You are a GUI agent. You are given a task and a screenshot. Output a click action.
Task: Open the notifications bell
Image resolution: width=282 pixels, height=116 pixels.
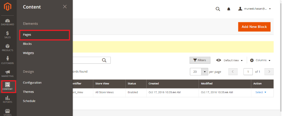229,9
